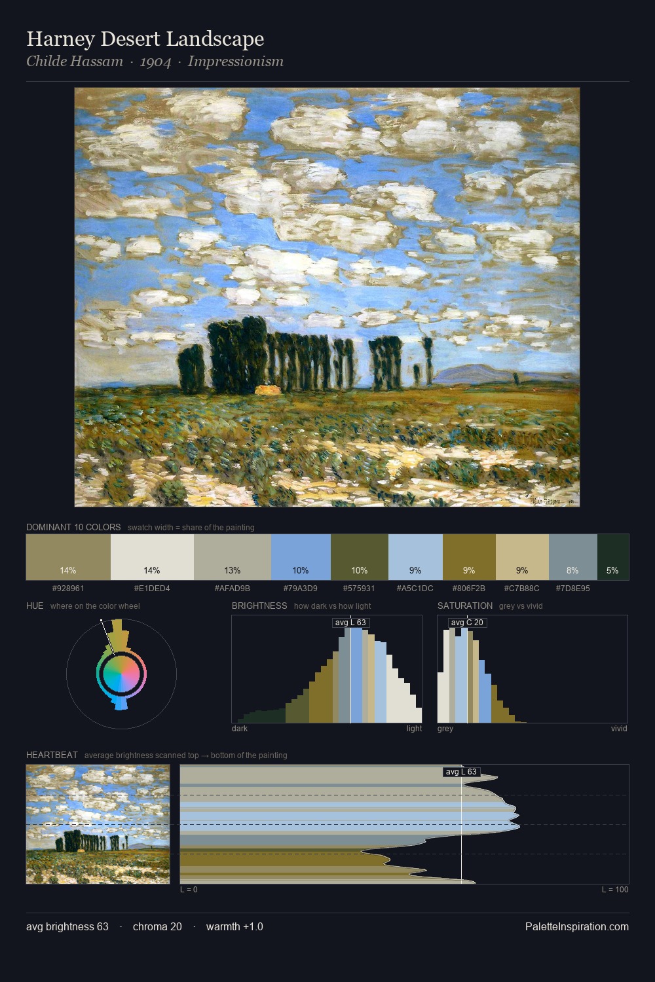Click the Childe Hassam 1904 Impressionism subtitle

tap(155, 62)
